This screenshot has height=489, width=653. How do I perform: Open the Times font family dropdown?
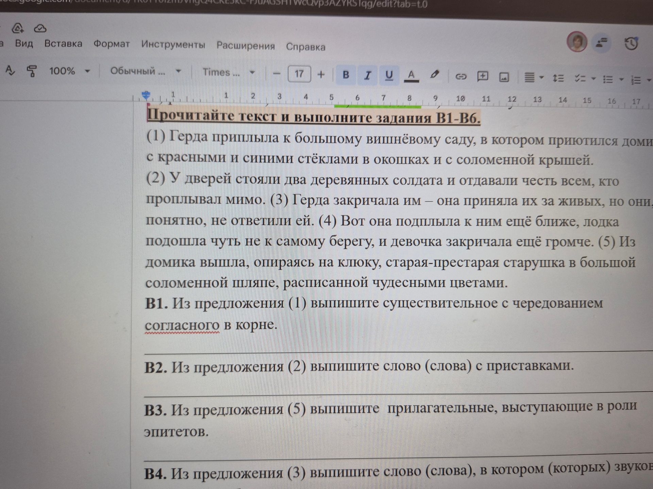pyautogui.click(x=229, y=72)
